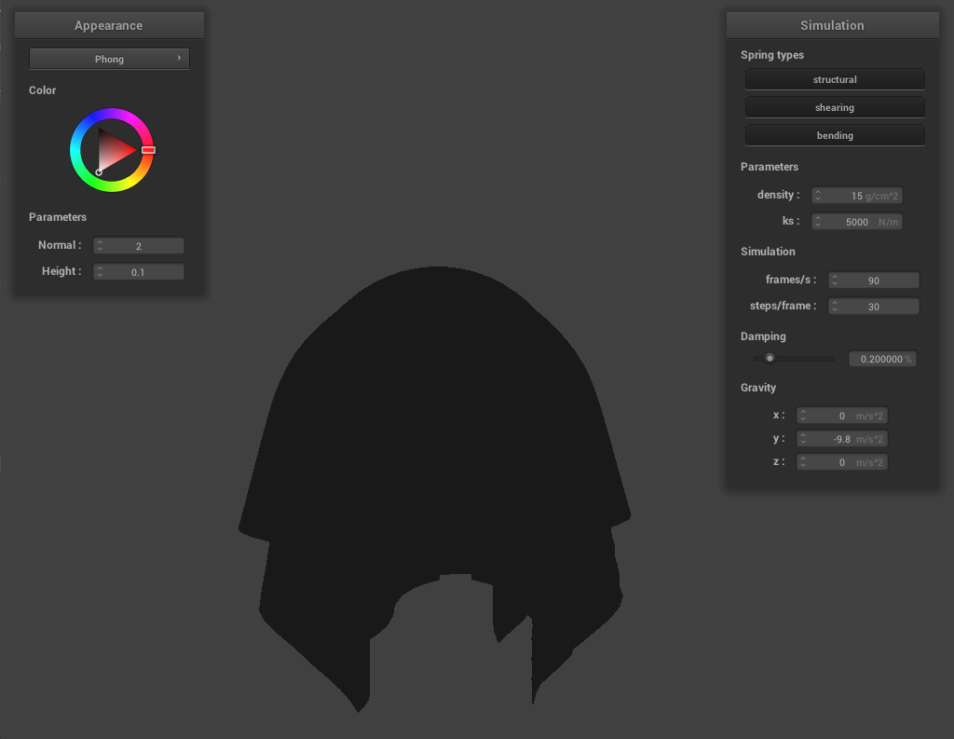This screenshot has width=954, height=739.
Task: Click the Appearance panel title bar
Action: 109,25
